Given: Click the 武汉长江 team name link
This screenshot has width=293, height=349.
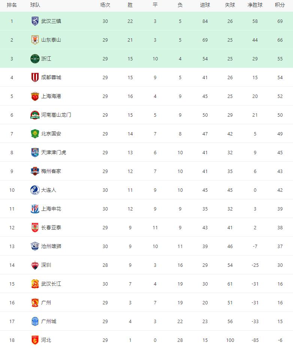Looking at the screenshot, I should pyautogui.click(x=51, y=284).
